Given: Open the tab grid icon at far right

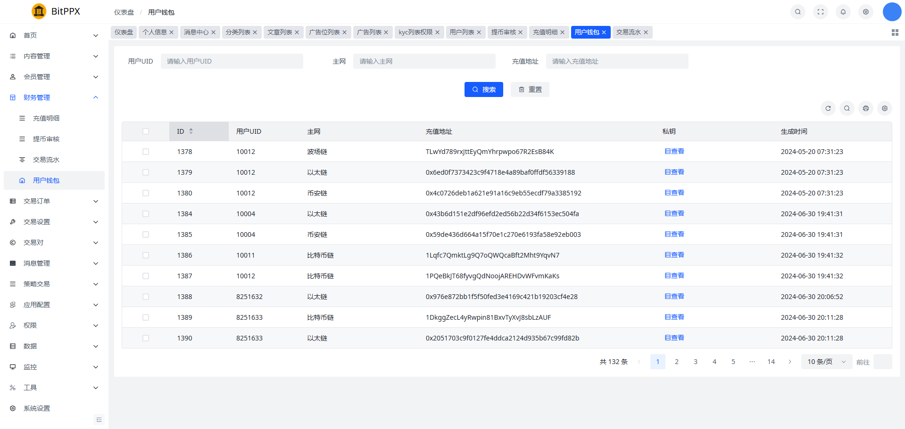Looking at the screenshot, I should 895,32.
